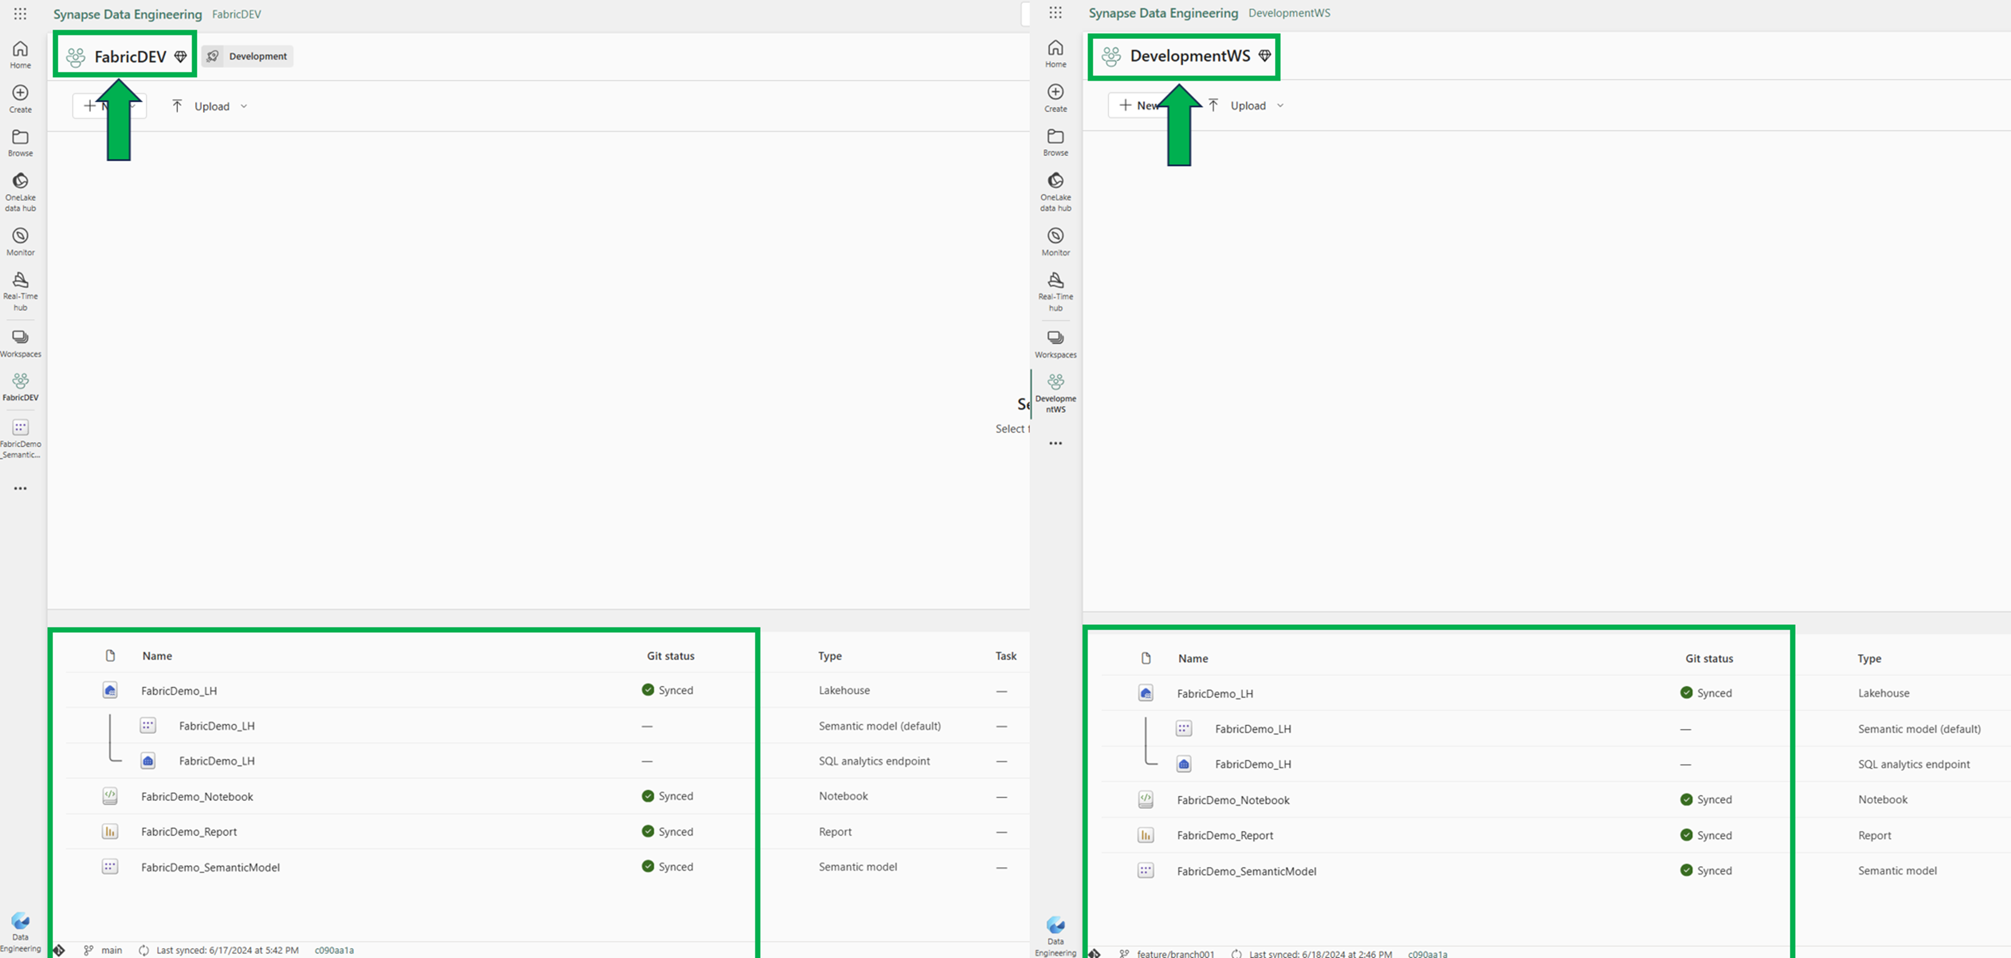Open FabricDemo_LH Lakehouse in FabricDEV list
The height and width of the screenshot is (958, 2011).
179,691
